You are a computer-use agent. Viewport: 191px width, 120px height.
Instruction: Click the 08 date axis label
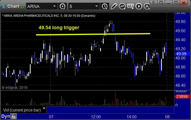tap(167, 117)
